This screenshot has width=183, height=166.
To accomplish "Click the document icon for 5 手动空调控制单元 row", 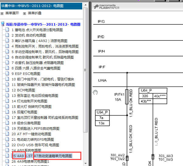I will coord(7,51).
